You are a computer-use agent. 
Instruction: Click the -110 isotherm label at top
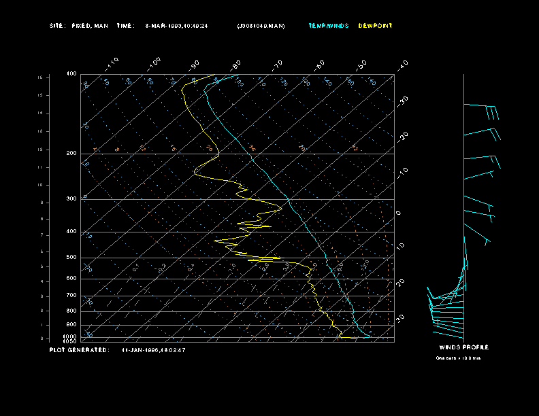tap(113, 63)
